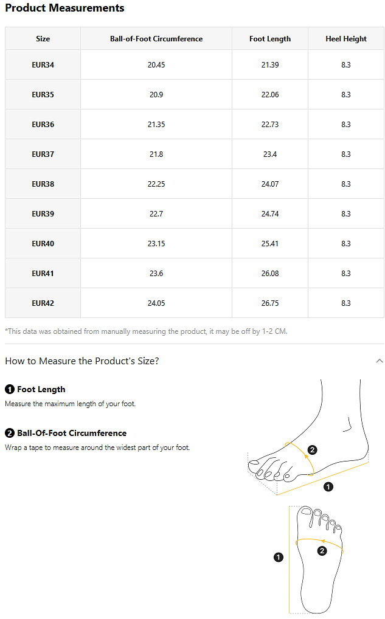
Task: Click marker 2 on the side-view foot
Action: (x=312, y=450)
